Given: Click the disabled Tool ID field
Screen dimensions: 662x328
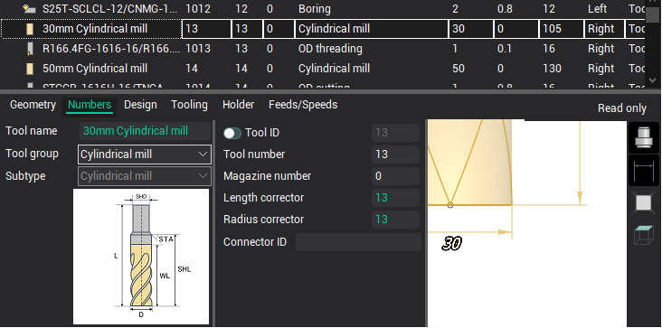Looking at the screenshot, I should tap(395, 133).
